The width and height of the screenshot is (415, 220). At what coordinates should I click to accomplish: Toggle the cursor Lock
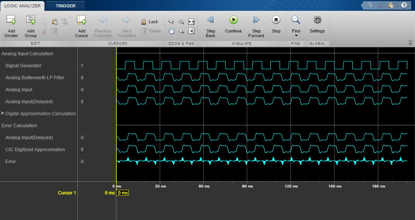click(x=150, y=22)
